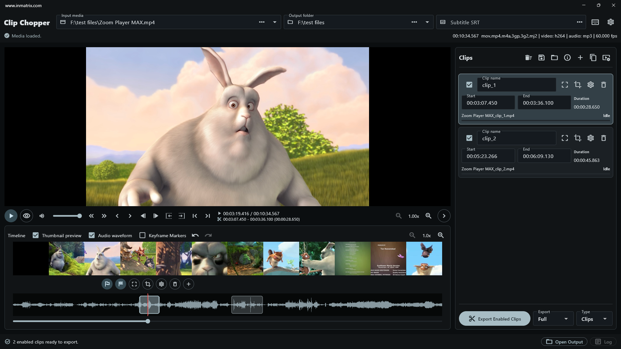This screenshot has width=621, height=349.
Task: Click clip_2 End time field
Action: (544, 156)
